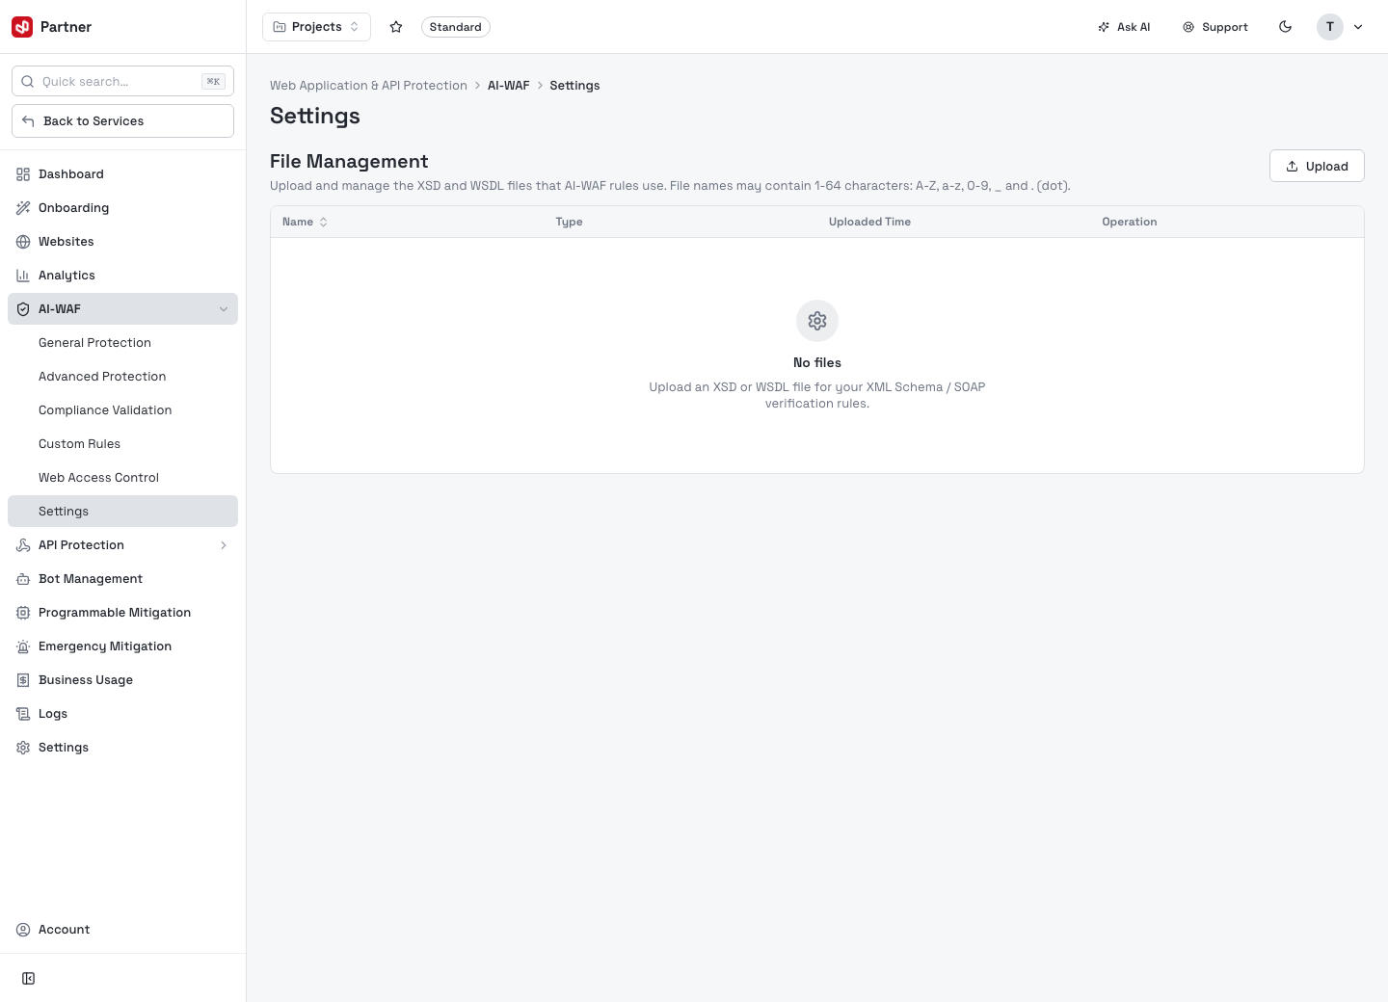
Task: Click the Partner logo icon
Action: [x=22, y=27]
